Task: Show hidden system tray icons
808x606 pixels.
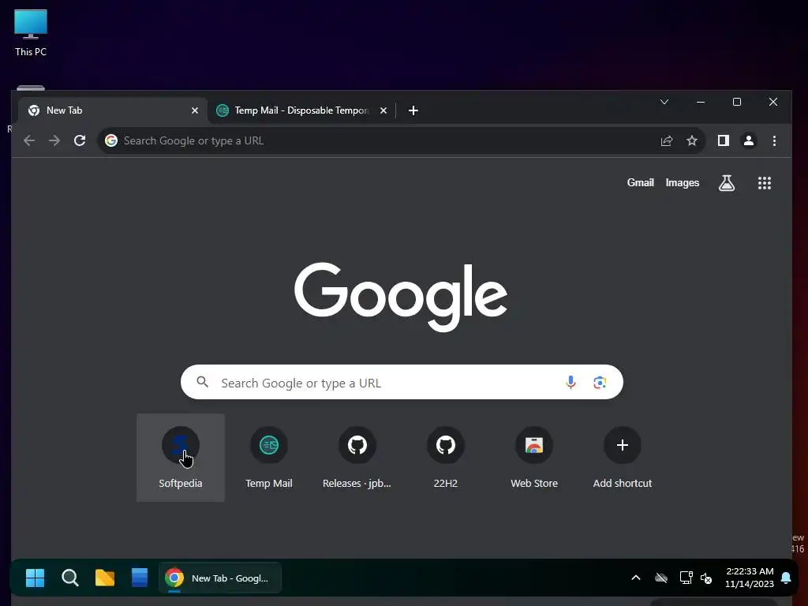Action: [x=636, y=578]
